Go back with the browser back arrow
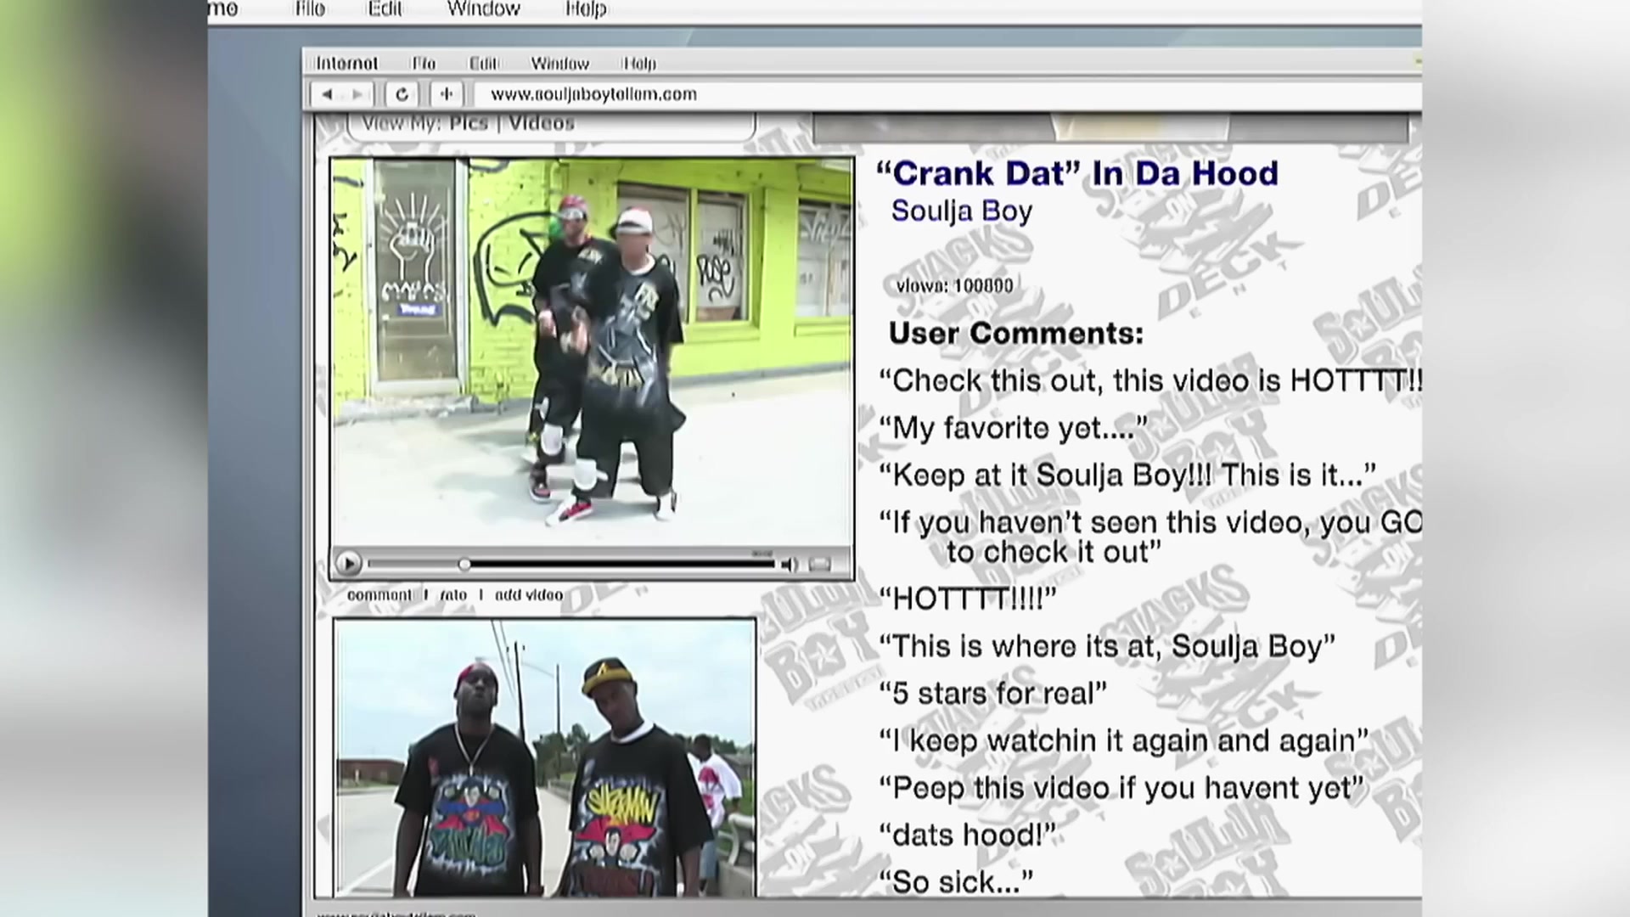The height and width of the screenshot is (917, 1630). 328,94
